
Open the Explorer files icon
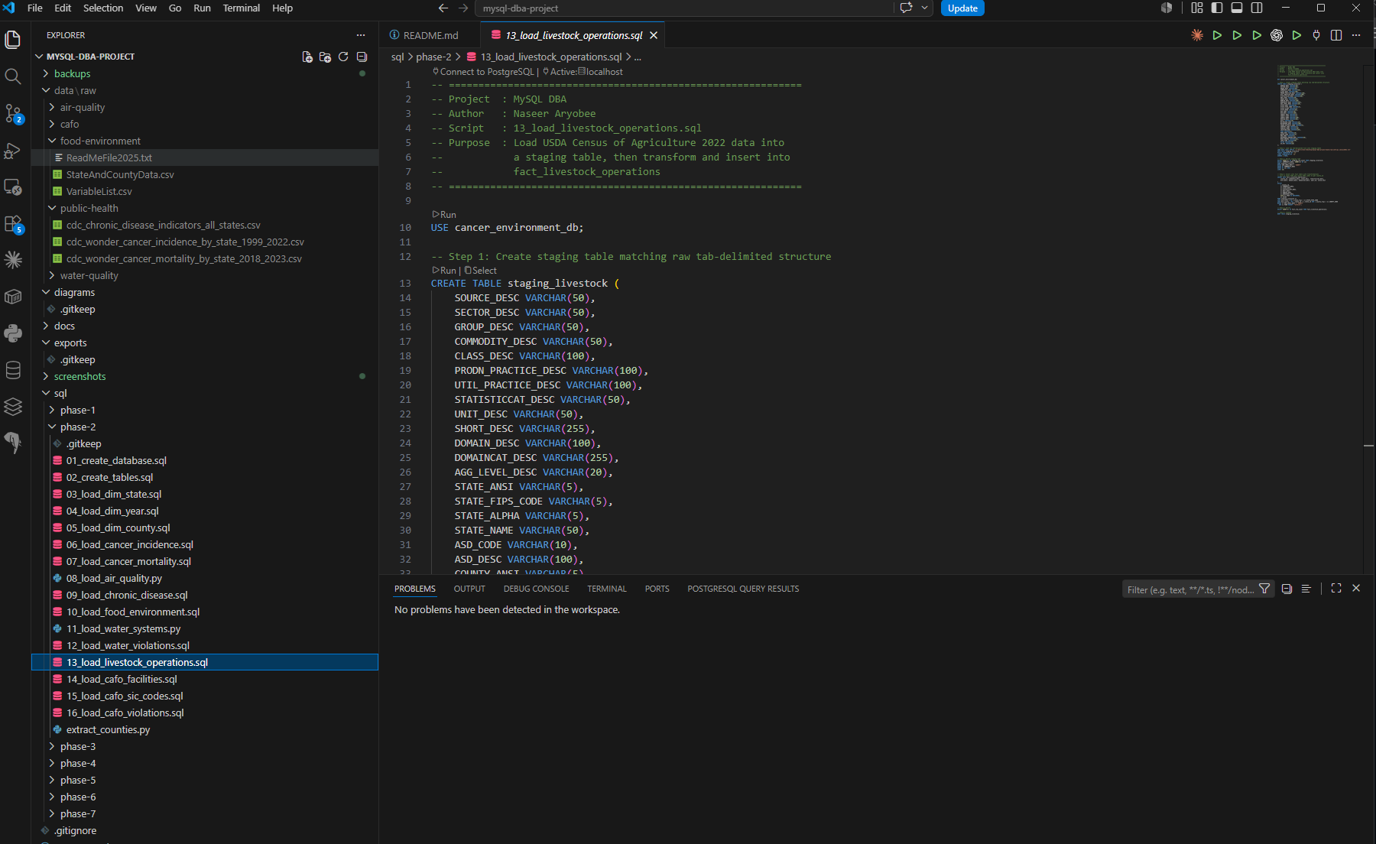tap(13, 39)
